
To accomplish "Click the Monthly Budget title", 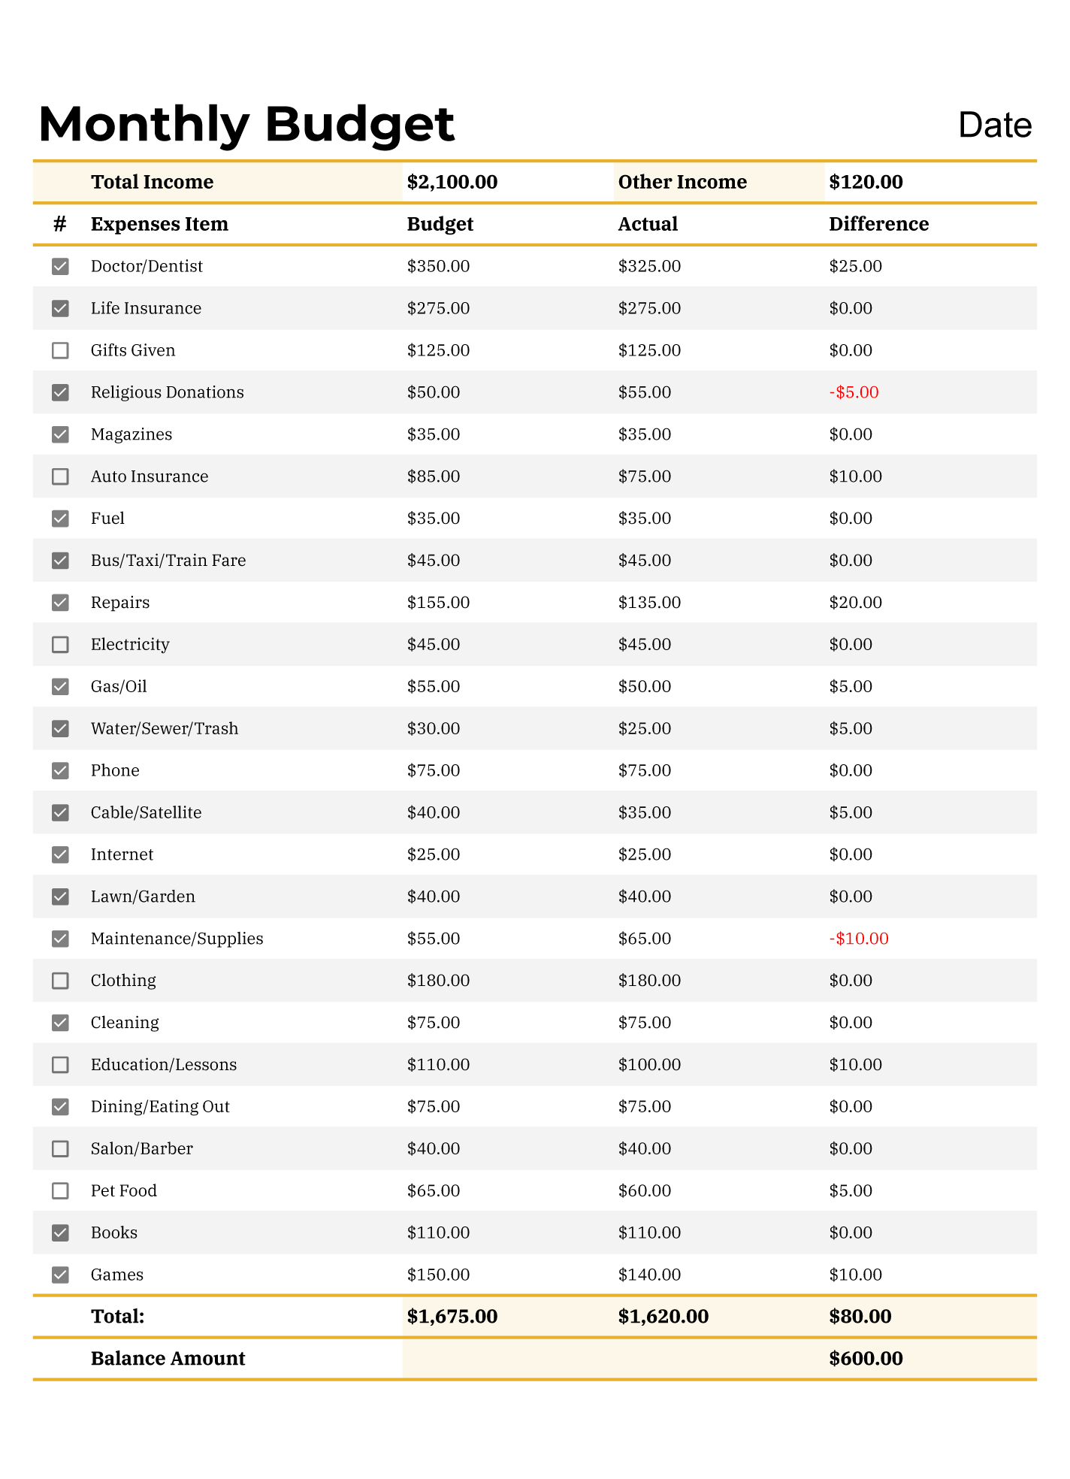I will pyautogui.click(x=246, y=124).
